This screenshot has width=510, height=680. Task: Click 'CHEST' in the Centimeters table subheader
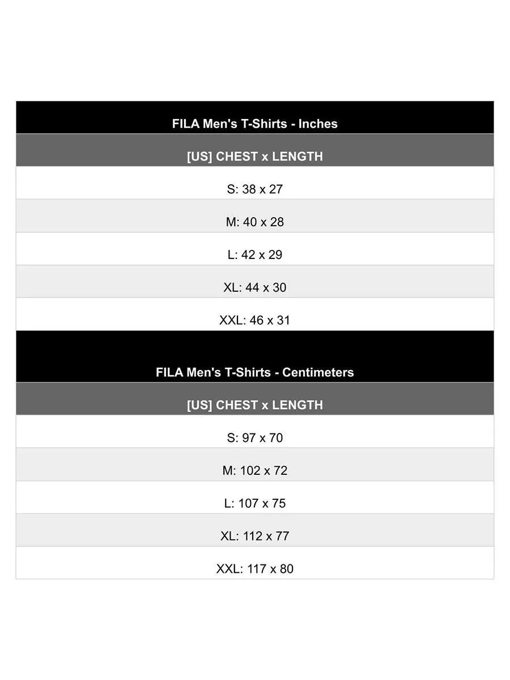tap(237, 405)
